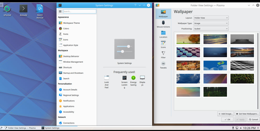
Task: Select the sunset boats wallpaper thumbnail
Action: [x=242, y=52]
